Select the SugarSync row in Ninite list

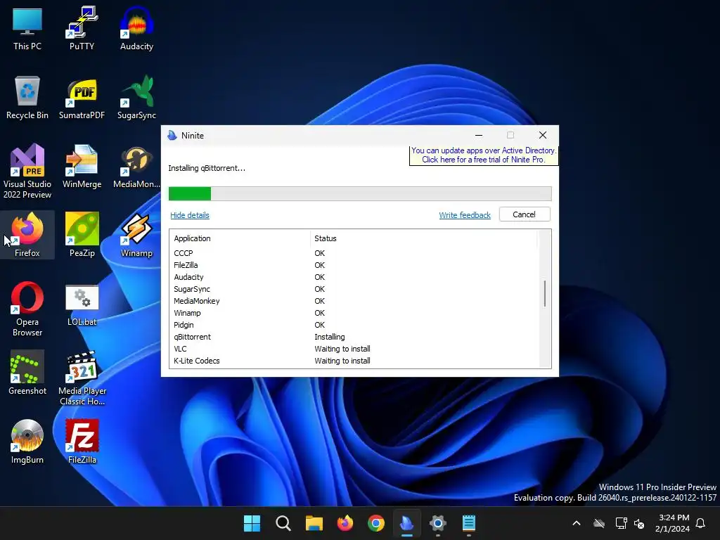pyautogui.click(x=354, y=289)
